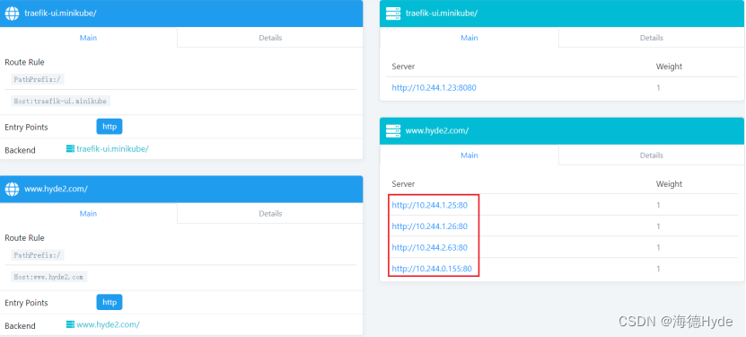Switch to Details tab of traefik-ui.minikube backend

click(x=652, y=38)
